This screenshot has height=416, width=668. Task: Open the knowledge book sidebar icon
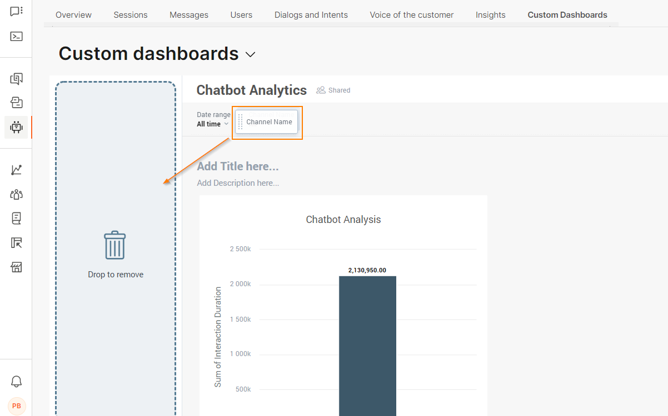(16, 218)
